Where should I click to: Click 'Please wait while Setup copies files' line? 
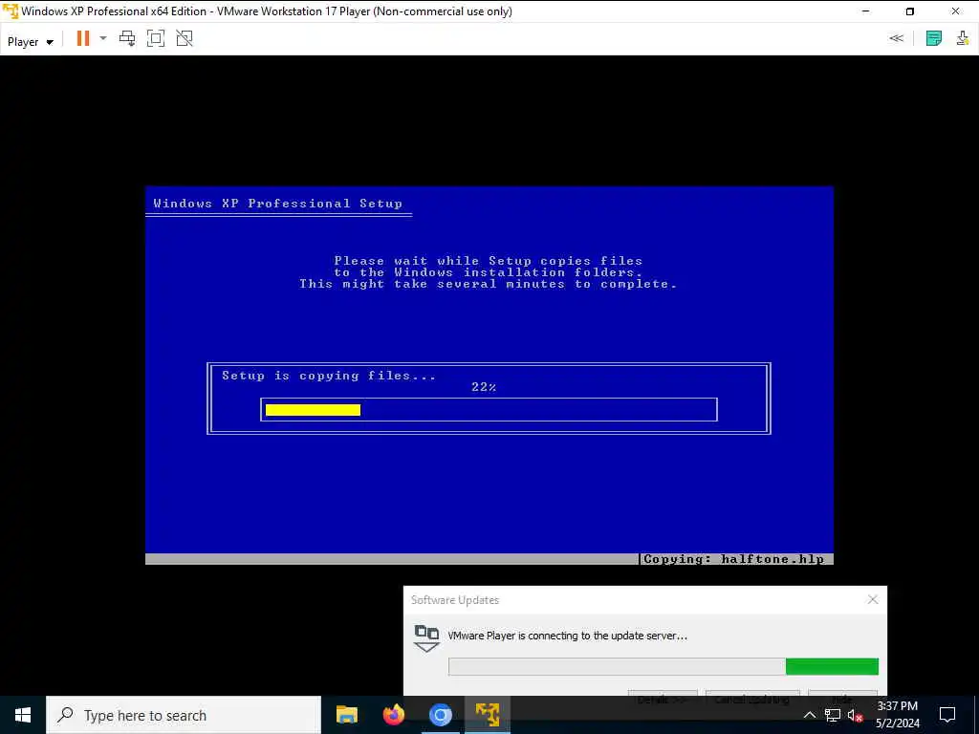coord(489,260)
